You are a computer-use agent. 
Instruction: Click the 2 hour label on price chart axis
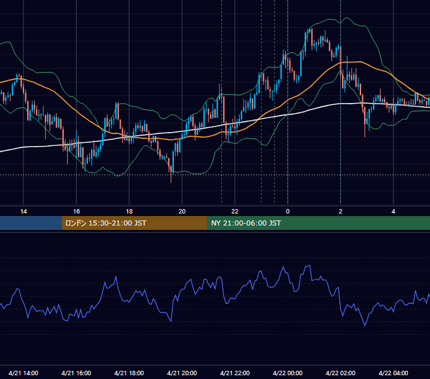click(341, 212)
